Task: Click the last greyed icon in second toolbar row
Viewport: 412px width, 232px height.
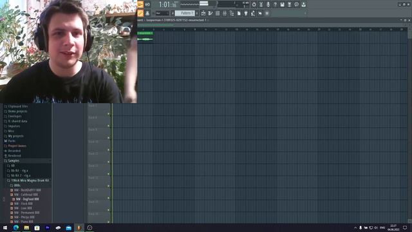Action: [x=267, y=13]
